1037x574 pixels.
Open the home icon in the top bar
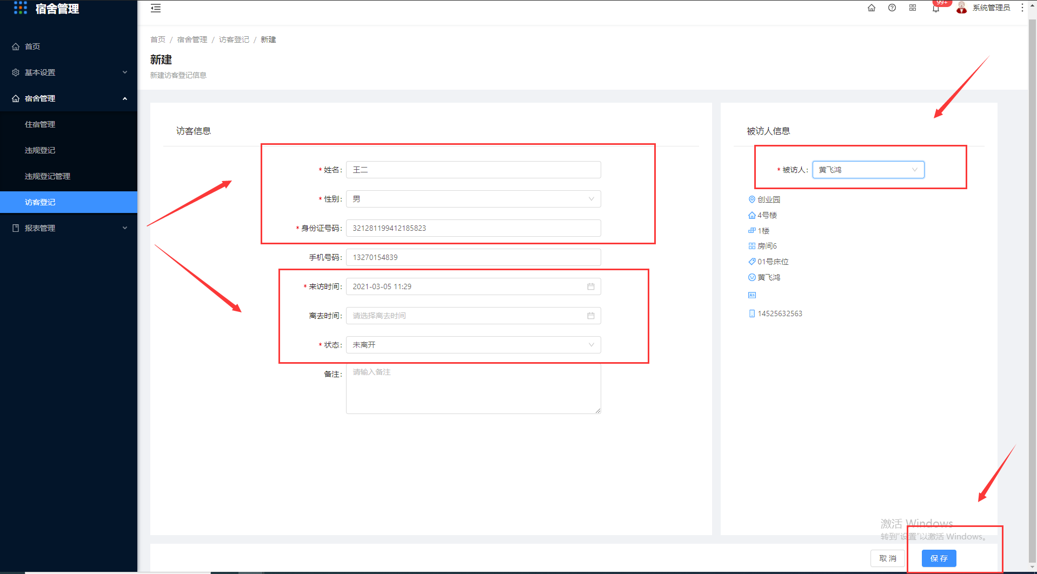tap(872, 8)
